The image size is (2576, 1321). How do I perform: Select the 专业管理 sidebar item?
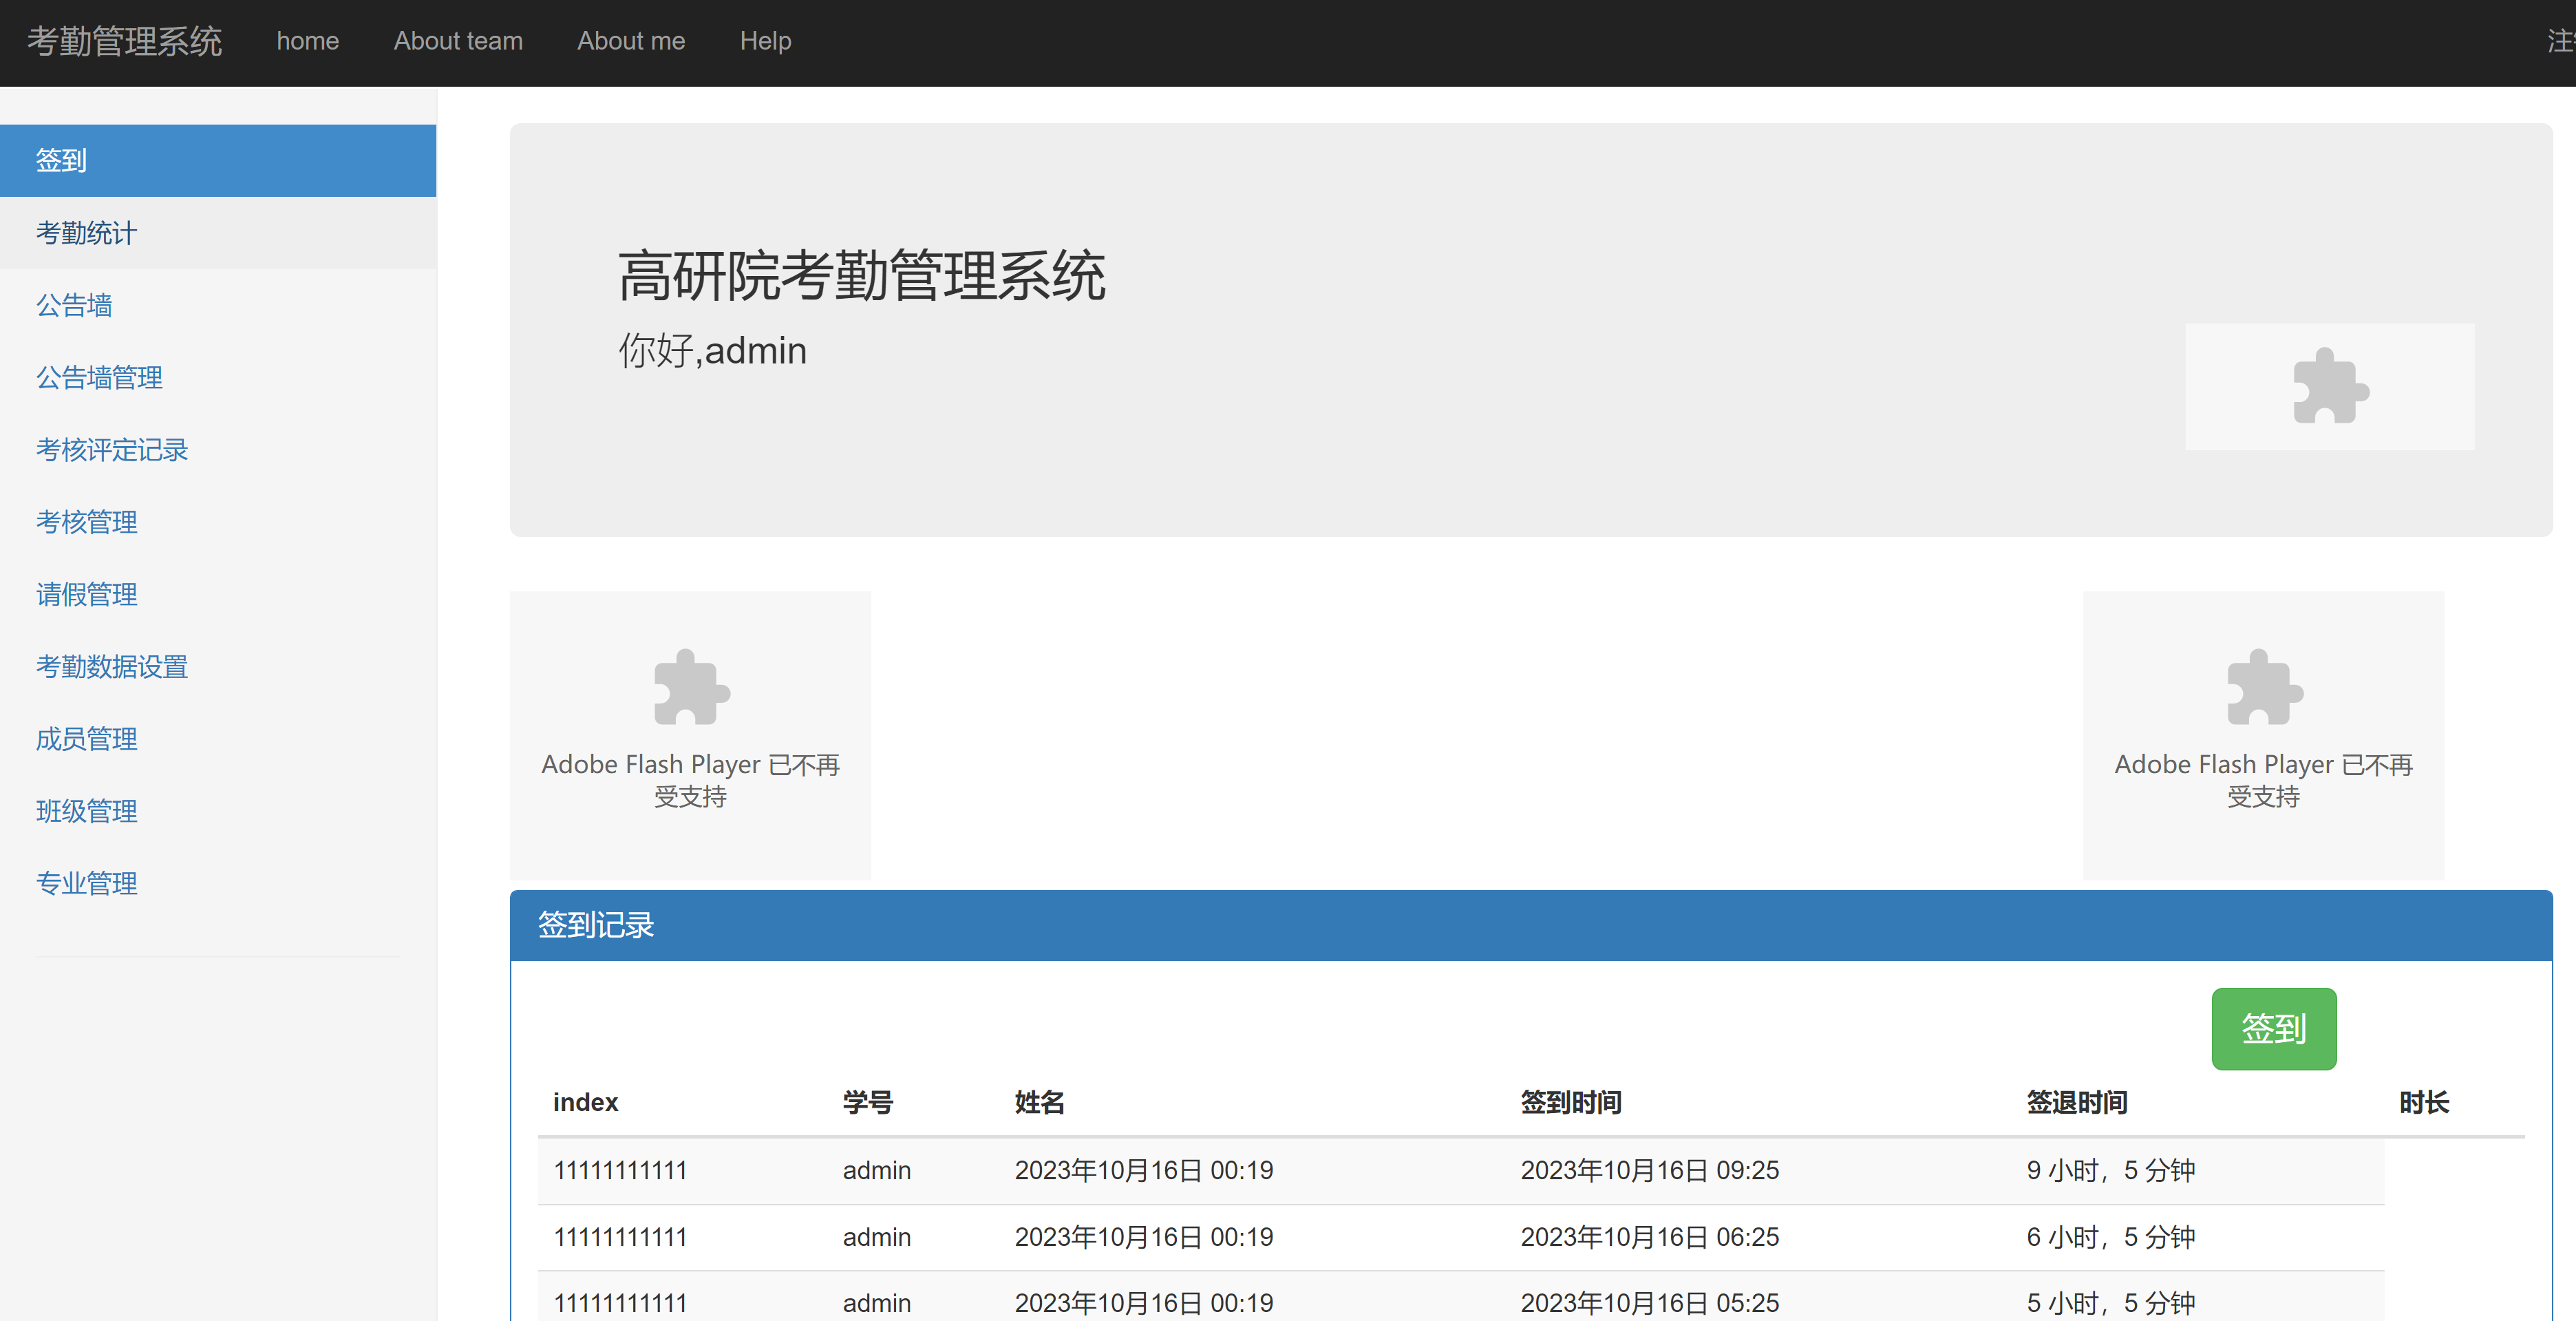[x=87, y=883]
